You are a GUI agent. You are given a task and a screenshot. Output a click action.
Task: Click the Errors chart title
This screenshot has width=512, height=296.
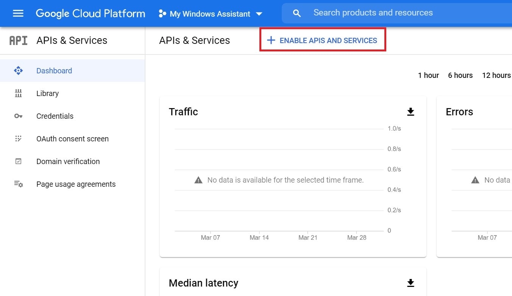pyautogui.click(x=459, y=112)
